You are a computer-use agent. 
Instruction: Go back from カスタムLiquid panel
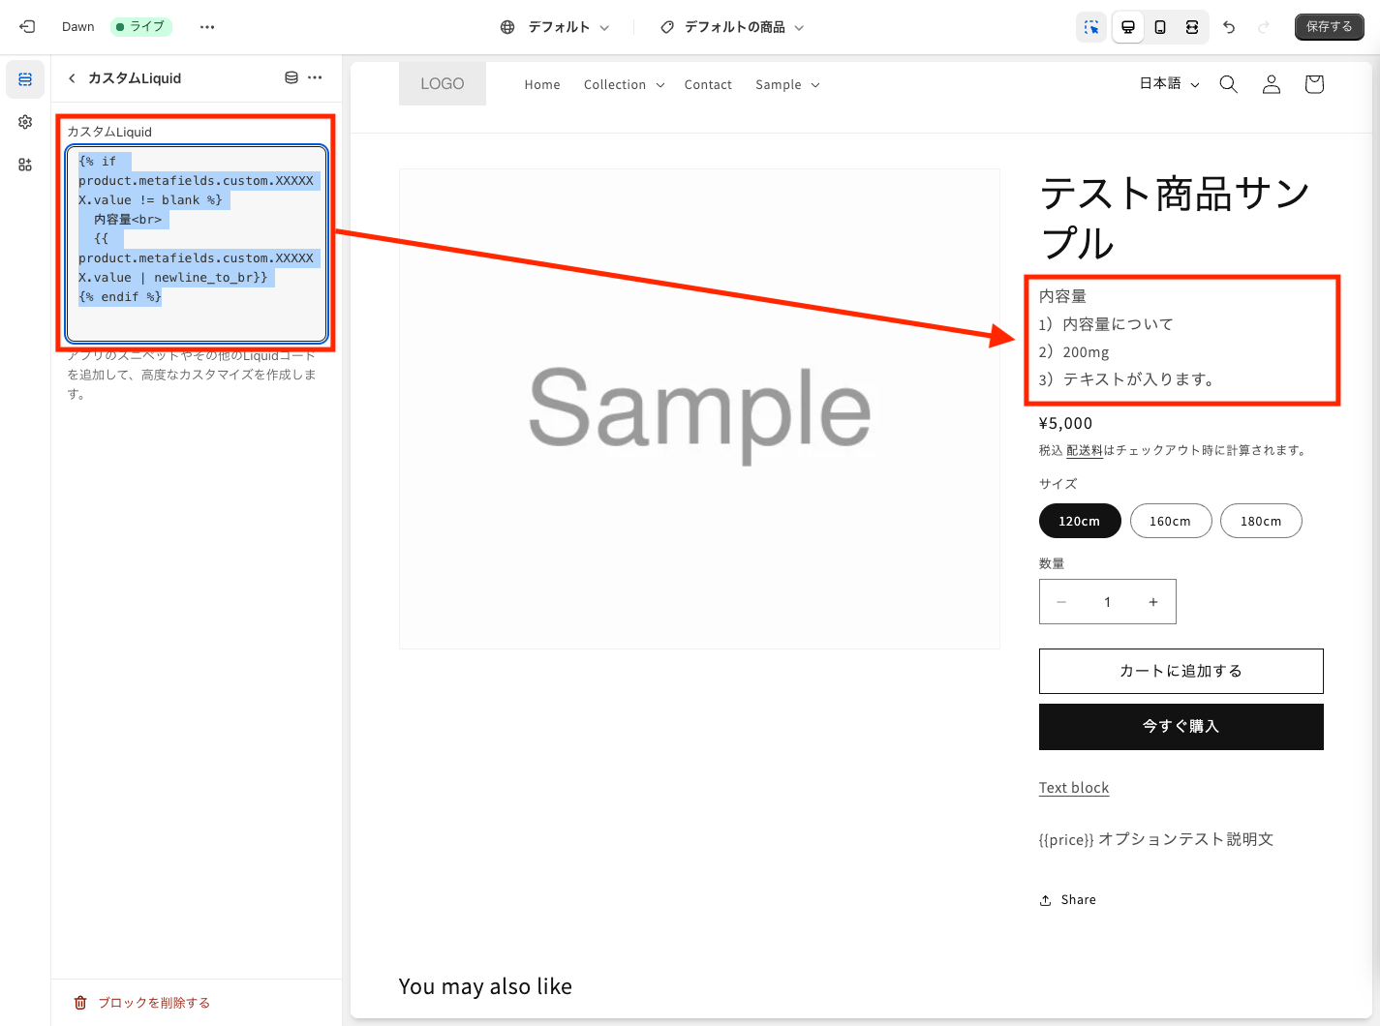[72, 78]
